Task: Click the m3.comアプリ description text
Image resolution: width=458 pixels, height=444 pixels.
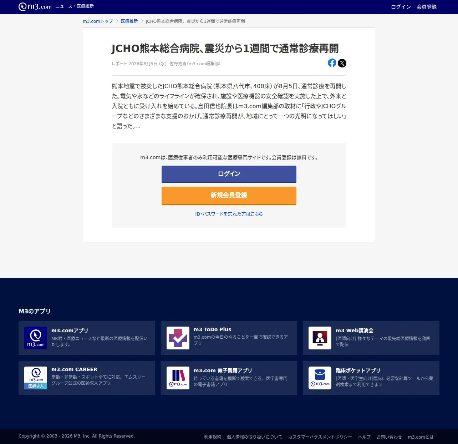Action: (x=100, y=341)
